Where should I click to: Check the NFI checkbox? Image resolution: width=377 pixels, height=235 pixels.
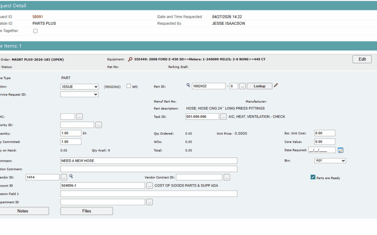point(128,86)
